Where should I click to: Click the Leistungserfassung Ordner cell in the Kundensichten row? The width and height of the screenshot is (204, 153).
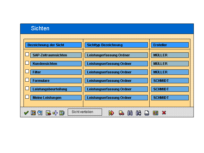point(116,64)
